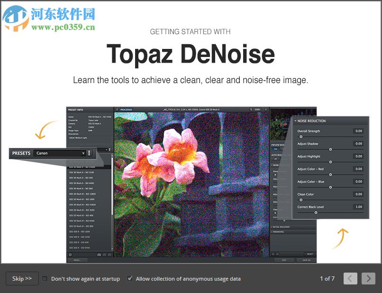
Task: Click the settings icon below the preset list
Action: 70,255
